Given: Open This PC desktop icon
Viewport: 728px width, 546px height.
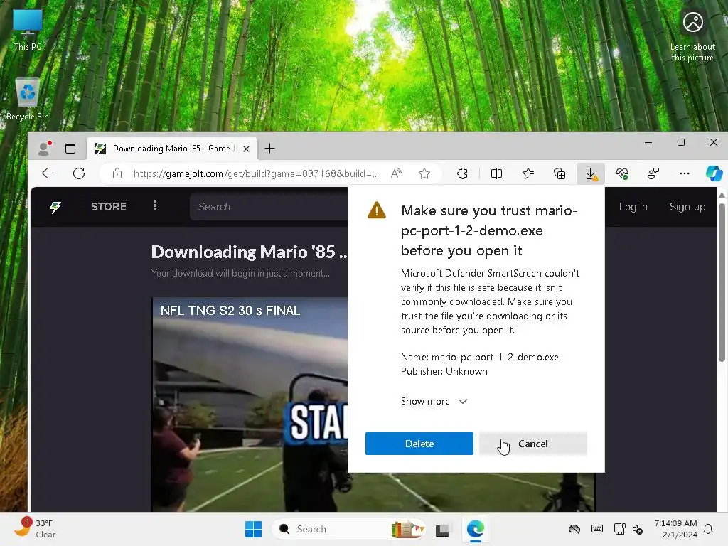Looking at the screenshot, I should (x=28, y=28).
